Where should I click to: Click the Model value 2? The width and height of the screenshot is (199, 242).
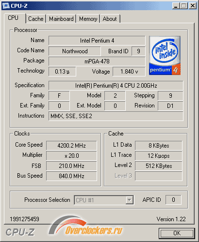pyautogui.click(x=115, y=96)
